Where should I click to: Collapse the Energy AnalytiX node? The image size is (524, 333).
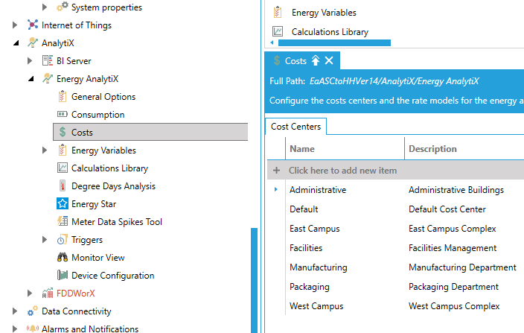pos(31,79)
